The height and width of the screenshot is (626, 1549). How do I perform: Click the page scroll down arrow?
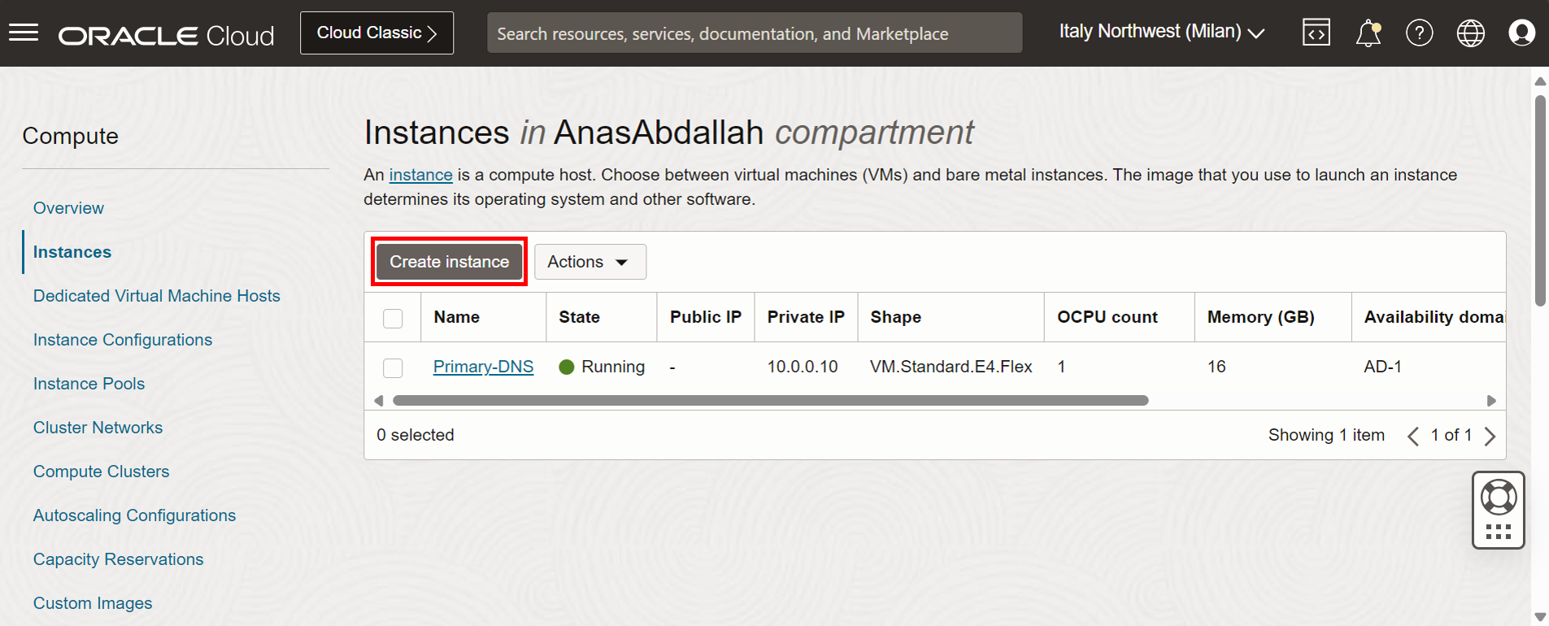click(1540, 617)
